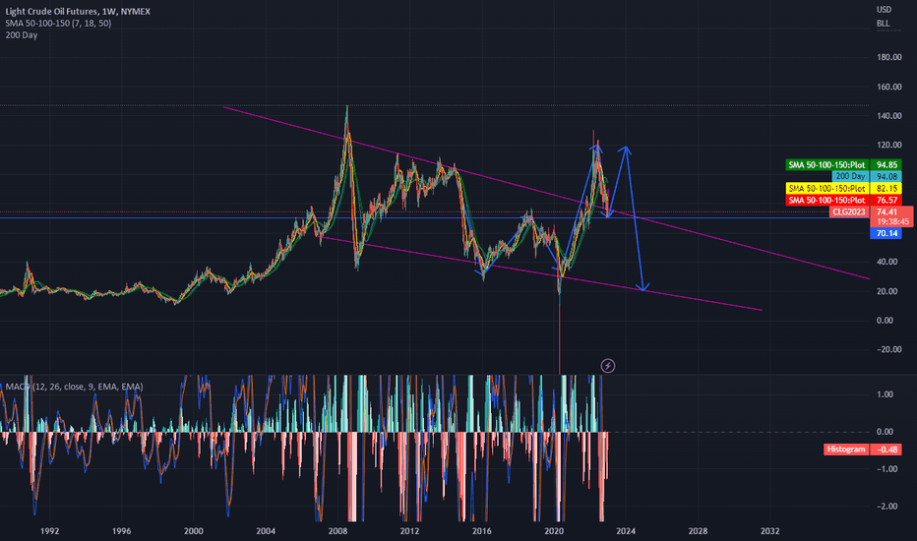The height and width of the screenshot is (541, 917).
Task: Click the USD currency label
Action: click(884, 10)
